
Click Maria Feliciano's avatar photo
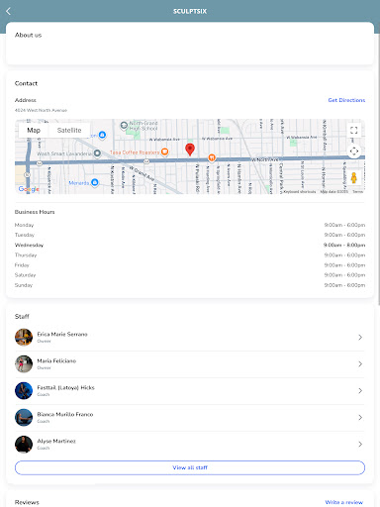[x=24, y=363]
